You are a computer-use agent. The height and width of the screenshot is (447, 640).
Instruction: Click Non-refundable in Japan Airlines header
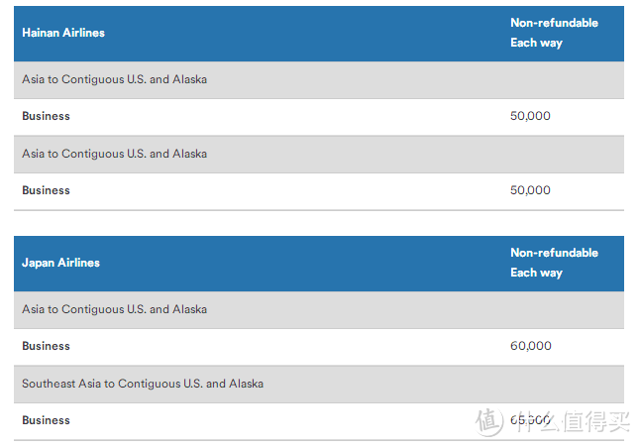pyautogui.click(x=554, y=253)
